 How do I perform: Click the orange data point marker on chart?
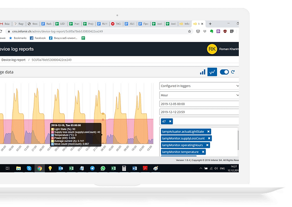point(103,113)
